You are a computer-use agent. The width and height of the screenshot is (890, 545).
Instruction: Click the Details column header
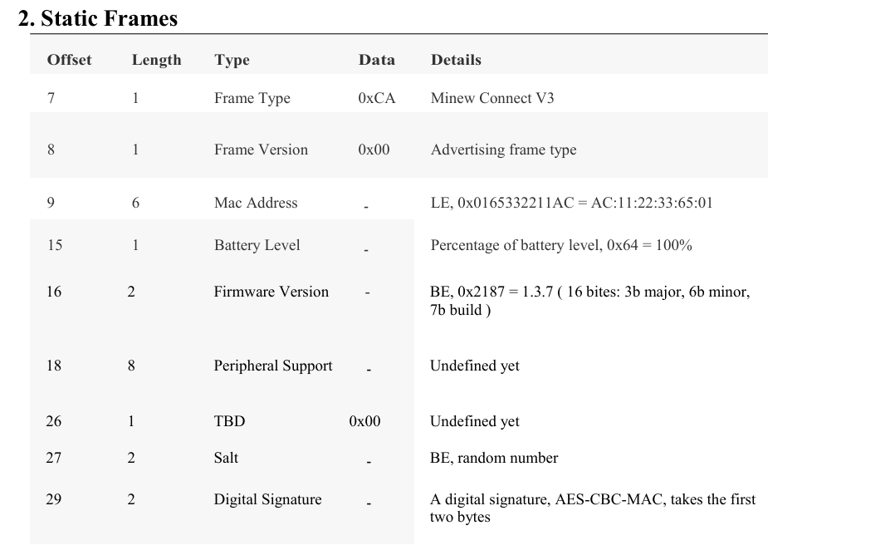456,60
